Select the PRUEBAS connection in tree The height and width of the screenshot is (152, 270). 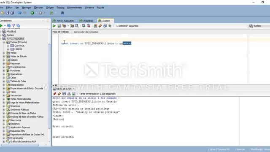click(x=11, y=32)
